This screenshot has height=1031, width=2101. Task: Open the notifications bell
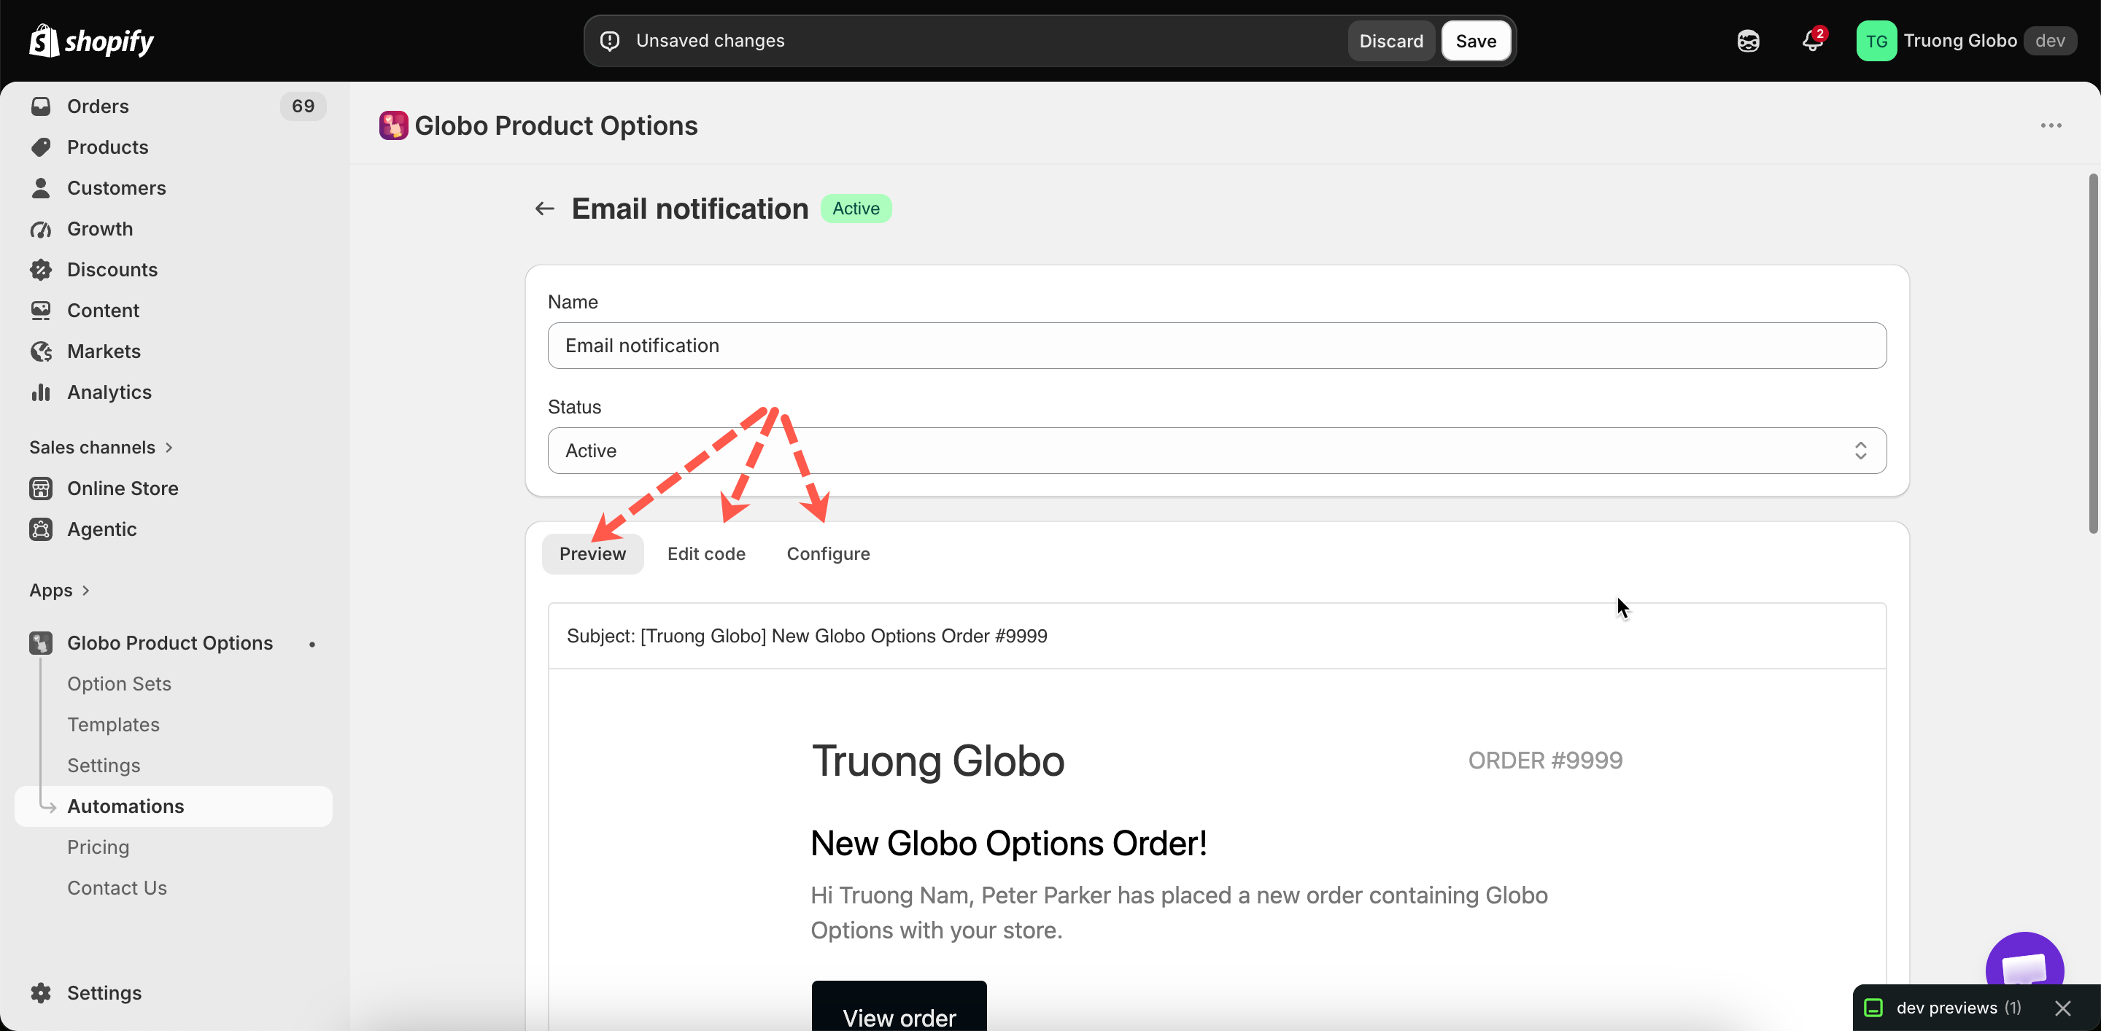tap(1812, 41)
